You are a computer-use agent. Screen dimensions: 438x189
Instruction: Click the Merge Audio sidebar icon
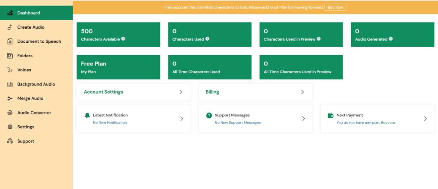coord(9,98)
